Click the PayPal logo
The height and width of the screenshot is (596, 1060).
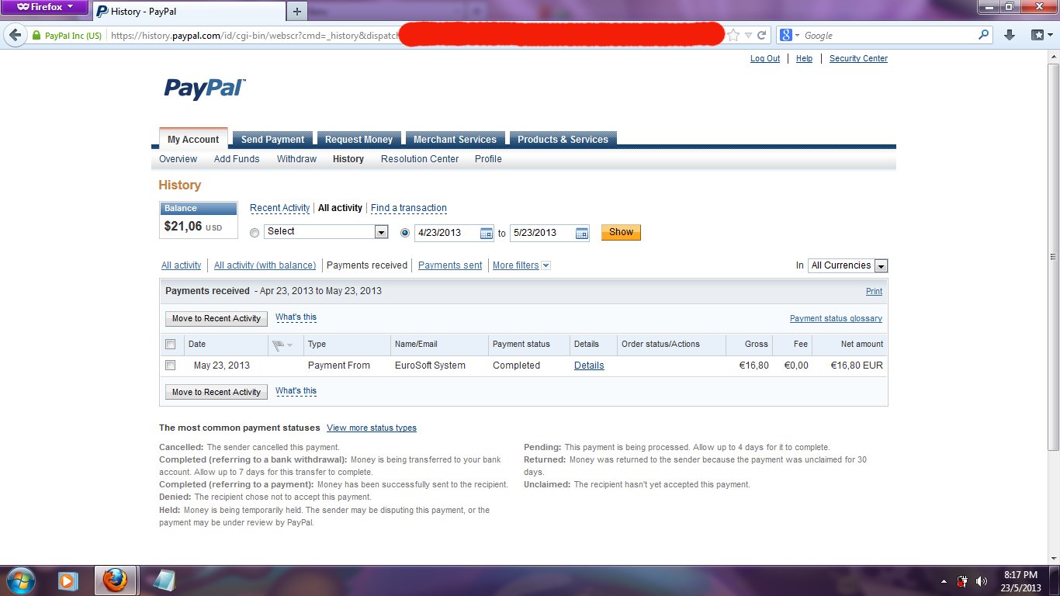tap(205, 88)
